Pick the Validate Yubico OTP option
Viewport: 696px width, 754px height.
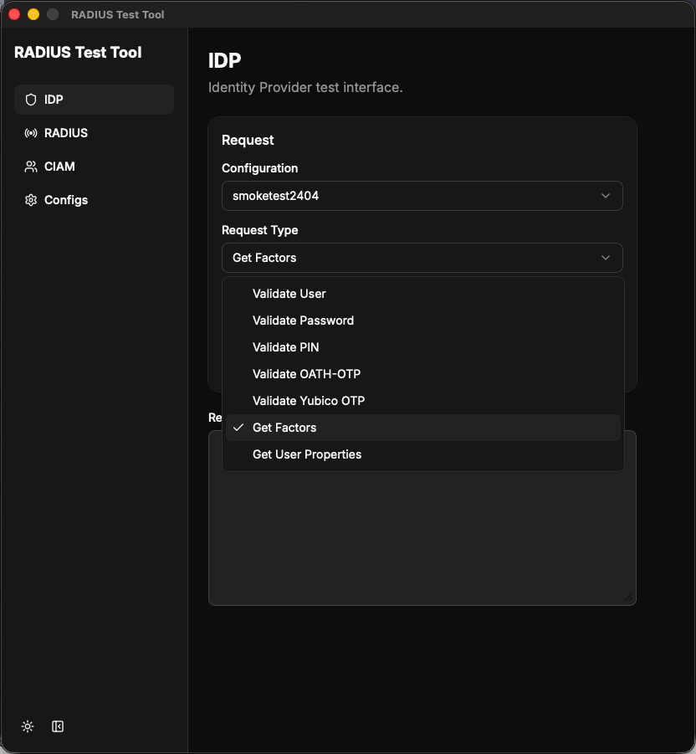click(x=423, y=401)
